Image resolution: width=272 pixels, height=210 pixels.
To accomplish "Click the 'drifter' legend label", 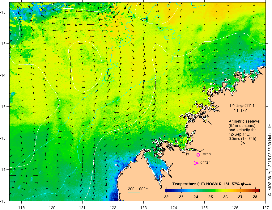I will click(205, 162).
